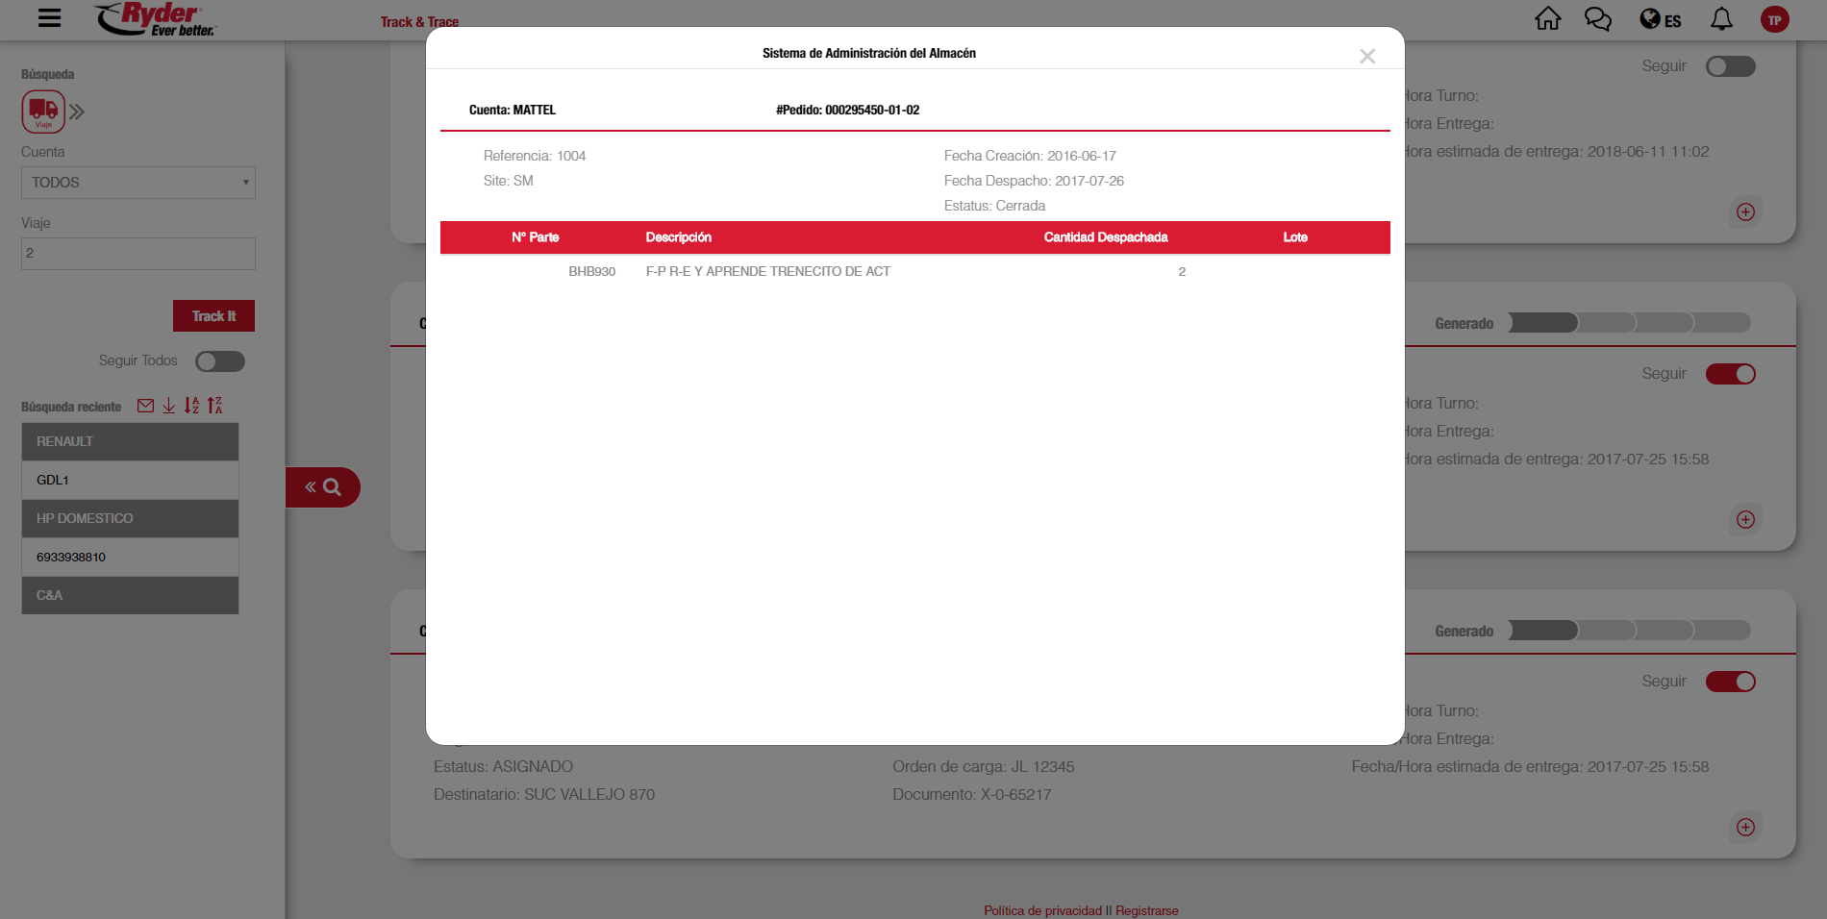
Task: Sort recent searches A to Z
Action: (191, 406)
